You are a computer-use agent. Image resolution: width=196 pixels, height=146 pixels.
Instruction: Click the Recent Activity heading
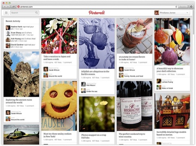click(13, 21)
